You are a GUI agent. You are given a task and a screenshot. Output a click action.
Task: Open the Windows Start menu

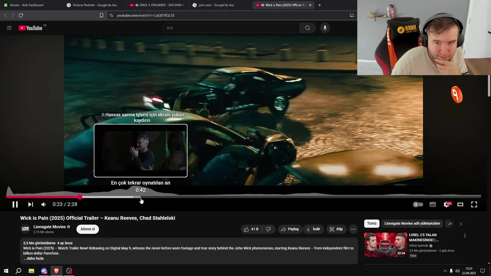click(x=6, y=271)
